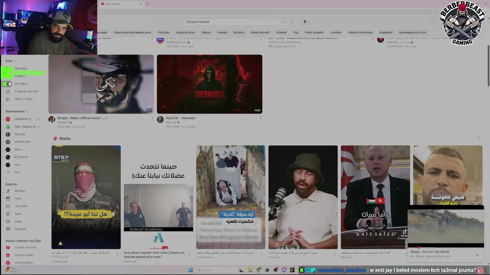The height and width of the screenshot is (275, 490).
Task: Select the 'Comédie' filter chip
Action: [x=336, y=32]
